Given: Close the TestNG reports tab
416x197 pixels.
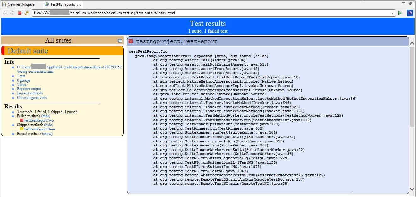Looking at the screenshot, I should tap(79, 4).
